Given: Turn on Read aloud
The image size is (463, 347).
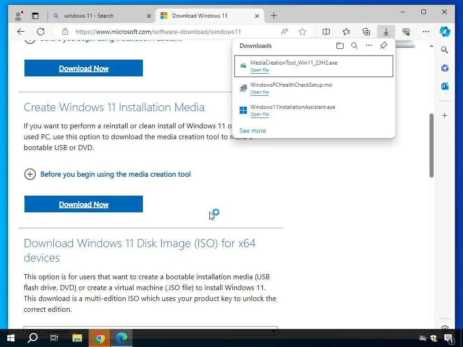Looking at the screenshot, I should pos(284,32).
